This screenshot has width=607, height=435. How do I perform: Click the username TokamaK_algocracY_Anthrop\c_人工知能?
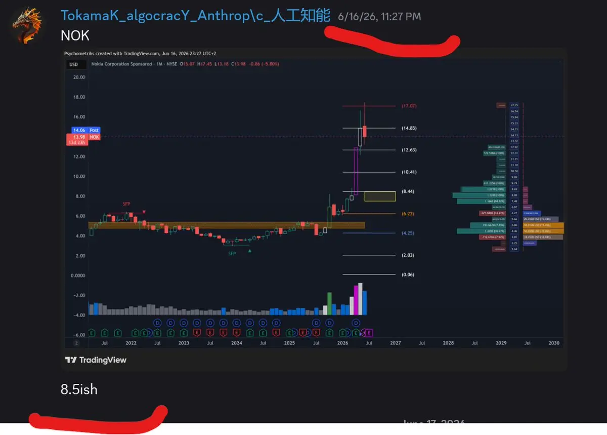195,16
